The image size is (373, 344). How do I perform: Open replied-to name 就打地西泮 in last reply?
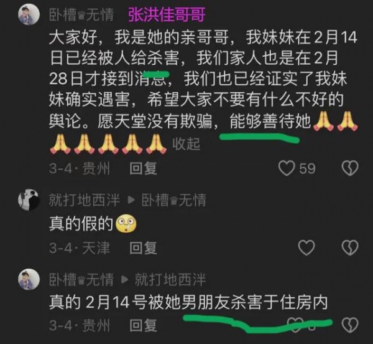pos(170,279)
